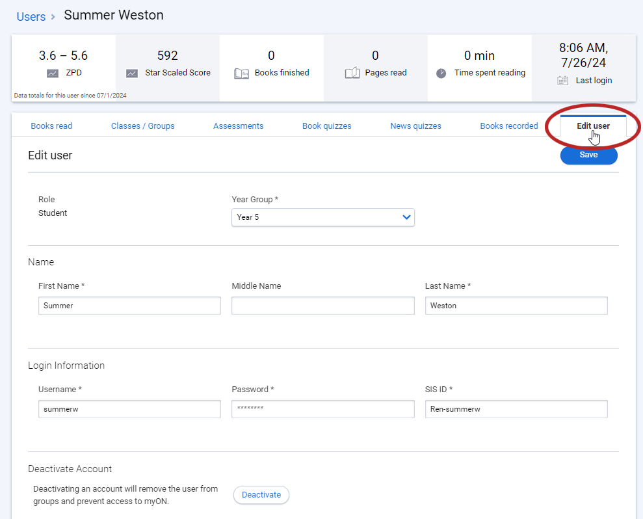Click the Save button
Screen dimensions: 643x519
pos(588,155)
